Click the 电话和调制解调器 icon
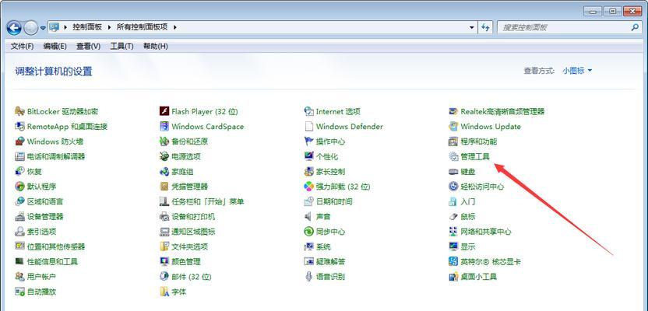The width and height of the screenshot is (648, 311). point(19,156)
